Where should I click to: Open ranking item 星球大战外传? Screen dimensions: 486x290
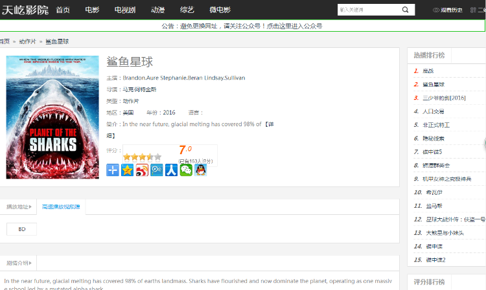[456, 219]
